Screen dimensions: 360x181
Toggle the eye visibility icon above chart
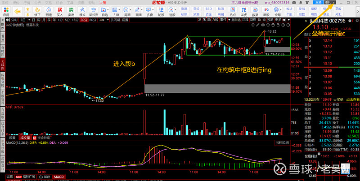click(x=263, y=25)
